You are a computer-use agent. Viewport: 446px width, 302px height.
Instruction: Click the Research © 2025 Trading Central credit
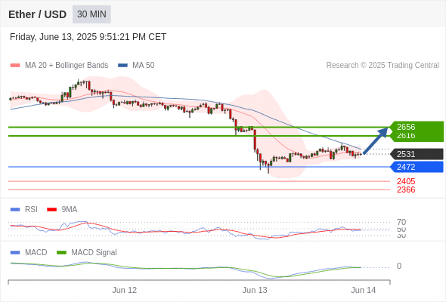click(383, 66)
